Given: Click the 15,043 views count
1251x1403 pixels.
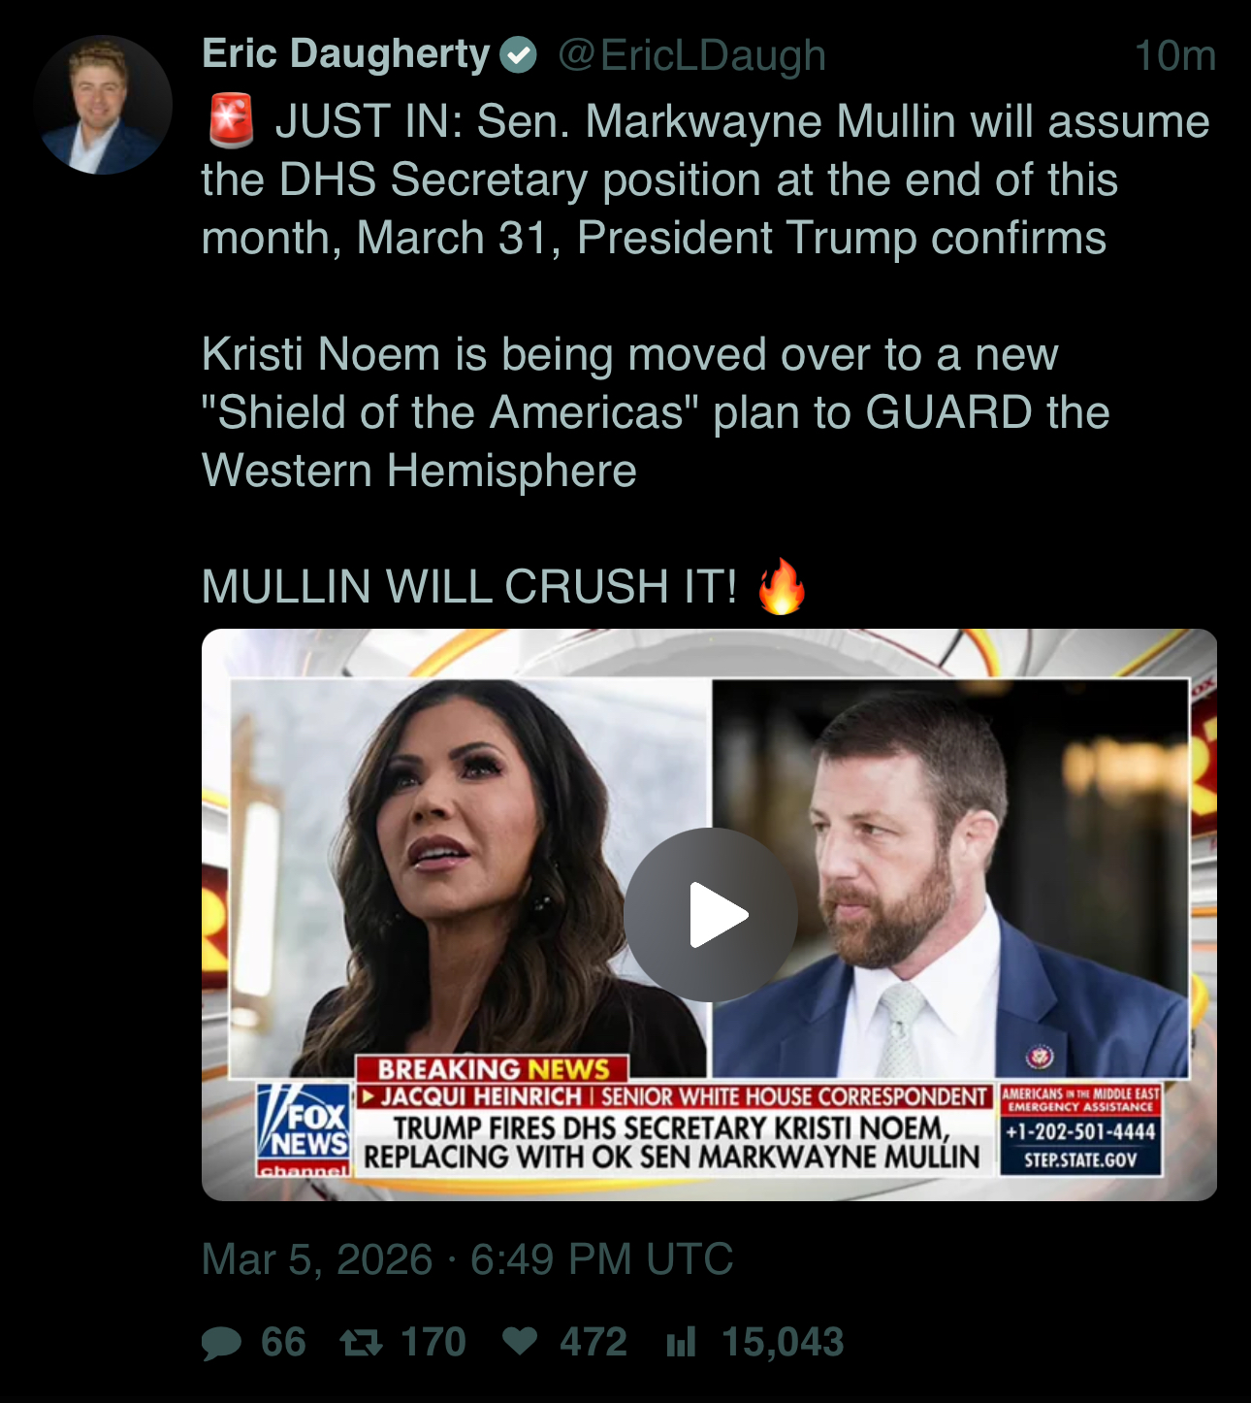Looking at the screenshot, I should tap(783, 1343).
